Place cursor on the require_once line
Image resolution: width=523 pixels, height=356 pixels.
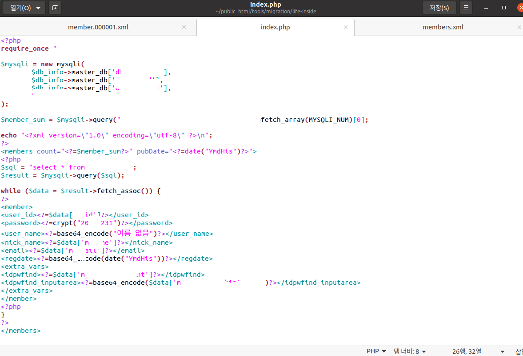point(29,49)
